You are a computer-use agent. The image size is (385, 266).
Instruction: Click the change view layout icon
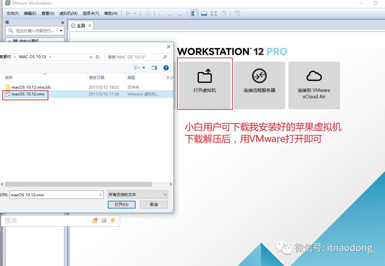(x=137, y=67)
